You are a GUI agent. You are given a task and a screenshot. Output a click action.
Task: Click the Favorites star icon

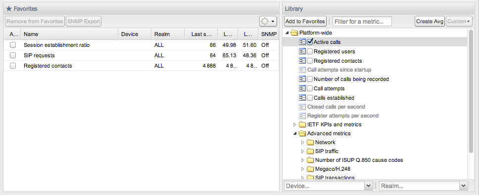coord(9,9)
